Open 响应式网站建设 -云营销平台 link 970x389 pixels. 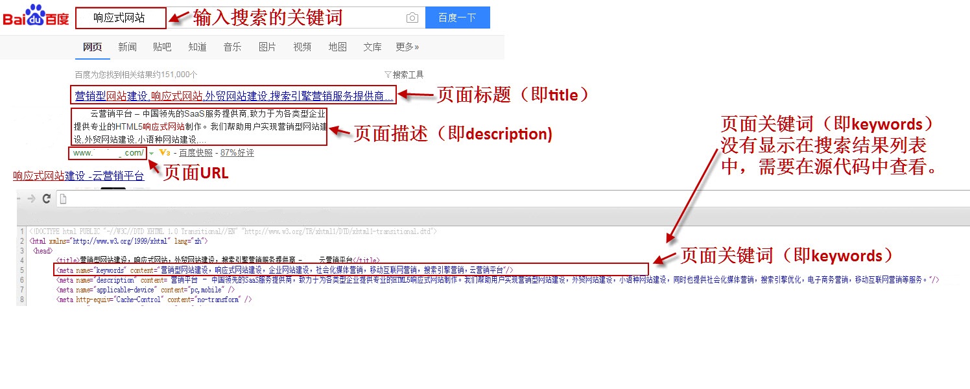click(78, 176)
